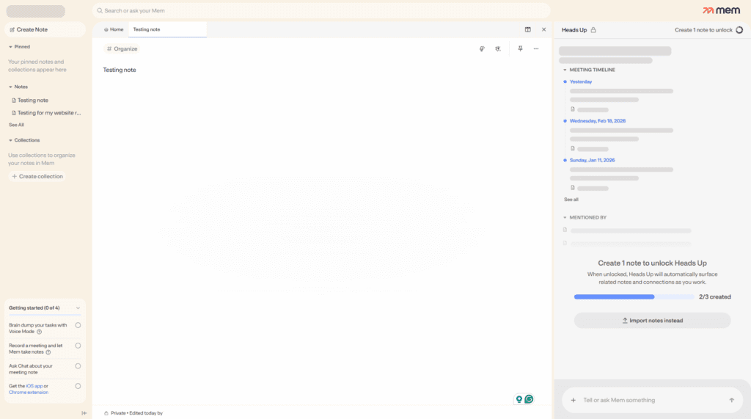This screenshot has height=419, width=751.
Task: Select the Yesterday timeline entry
Action: (581, 82)
